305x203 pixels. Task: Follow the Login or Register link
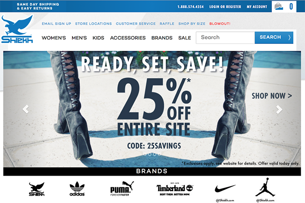click(x=225, y=7)
